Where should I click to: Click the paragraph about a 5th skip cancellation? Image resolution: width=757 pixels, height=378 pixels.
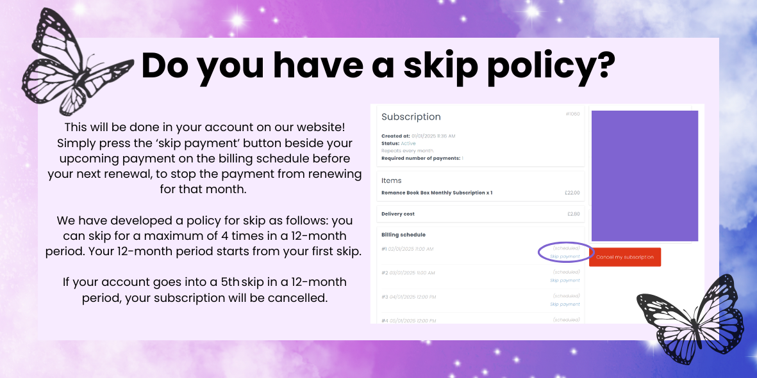tap(204, 290)
